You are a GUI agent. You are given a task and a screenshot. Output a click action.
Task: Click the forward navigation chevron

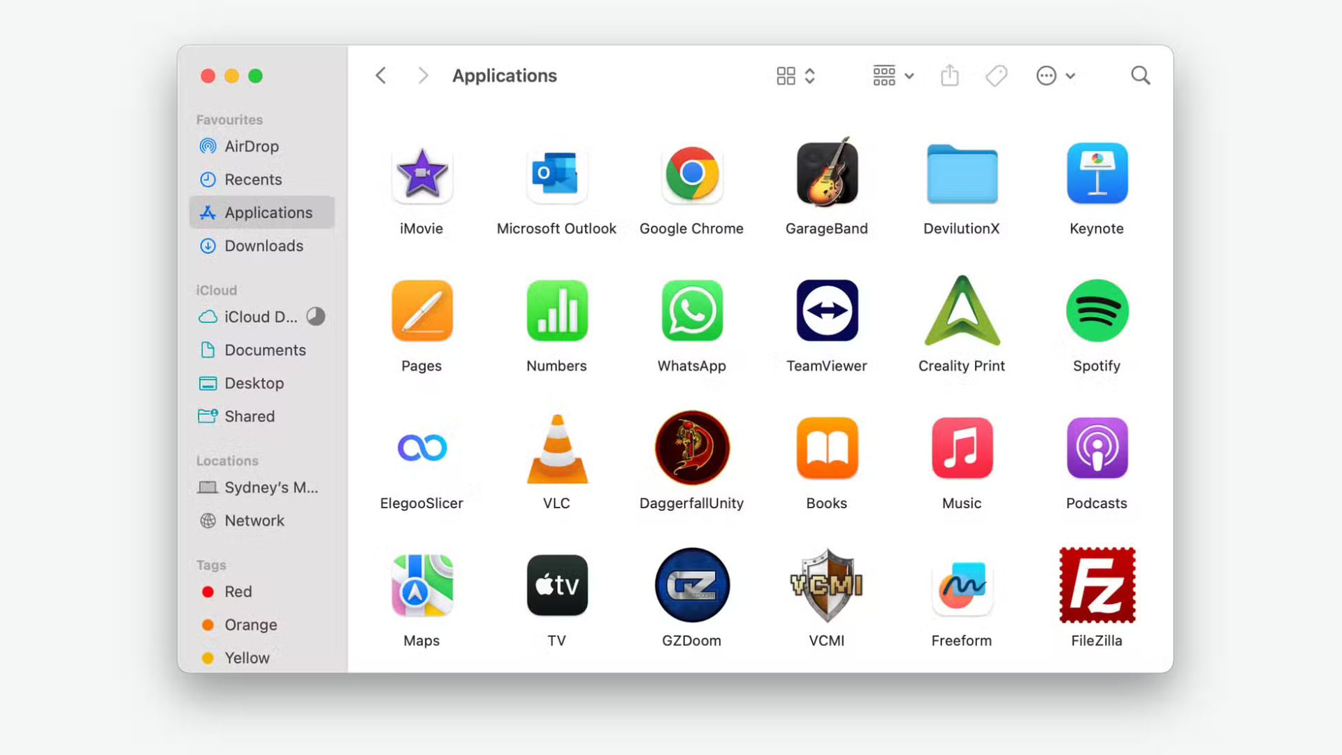coord(422,75)
